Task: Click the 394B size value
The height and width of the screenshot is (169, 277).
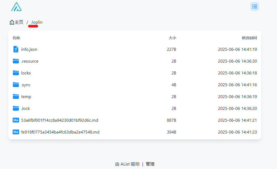Action: 172,132
